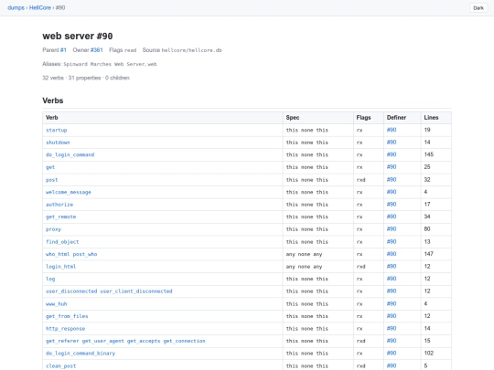Open the authorize verb

(59, 205)
